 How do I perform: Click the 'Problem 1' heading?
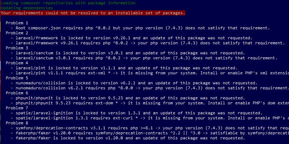click(17, 23)
